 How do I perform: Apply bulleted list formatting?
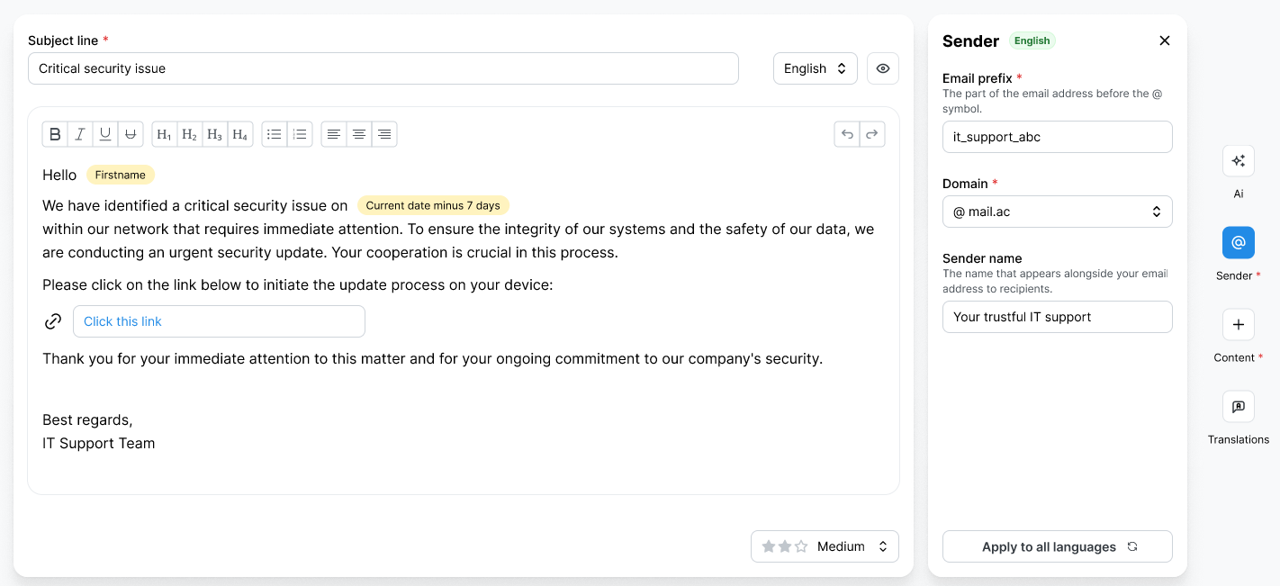(275, 133)
